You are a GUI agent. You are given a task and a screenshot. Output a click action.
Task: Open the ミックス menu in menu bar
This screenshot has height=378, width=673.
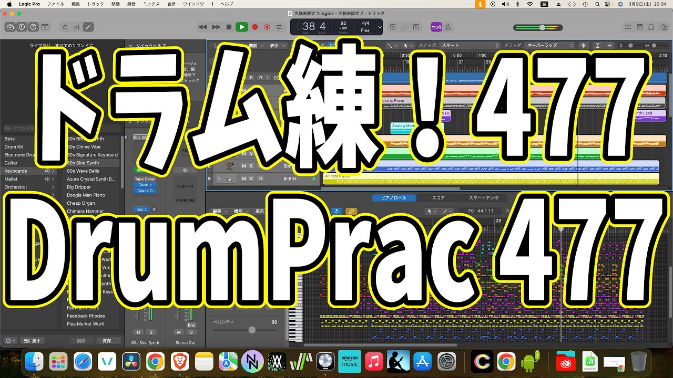pos(151,4)
